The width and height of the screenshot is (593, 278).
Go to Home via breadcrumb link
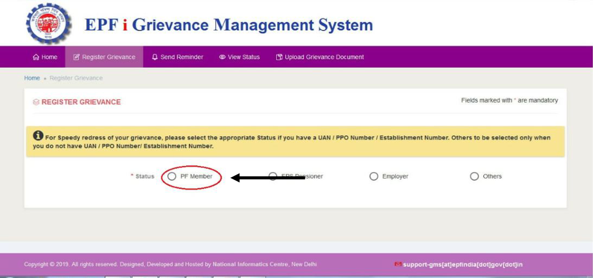pos(32,78)
